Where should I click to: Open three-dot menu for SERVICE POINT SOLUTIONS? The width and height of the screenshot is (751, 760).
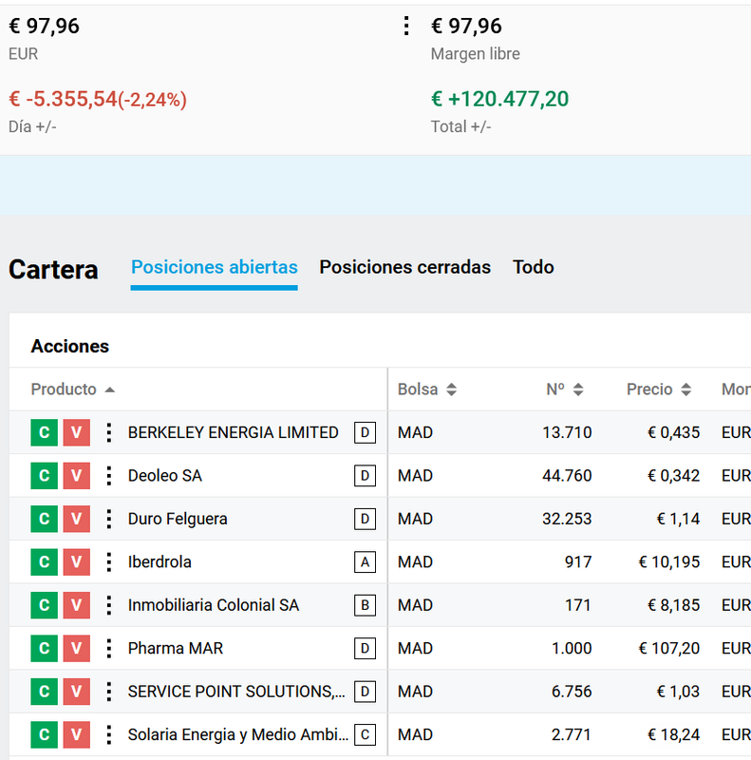109,692
